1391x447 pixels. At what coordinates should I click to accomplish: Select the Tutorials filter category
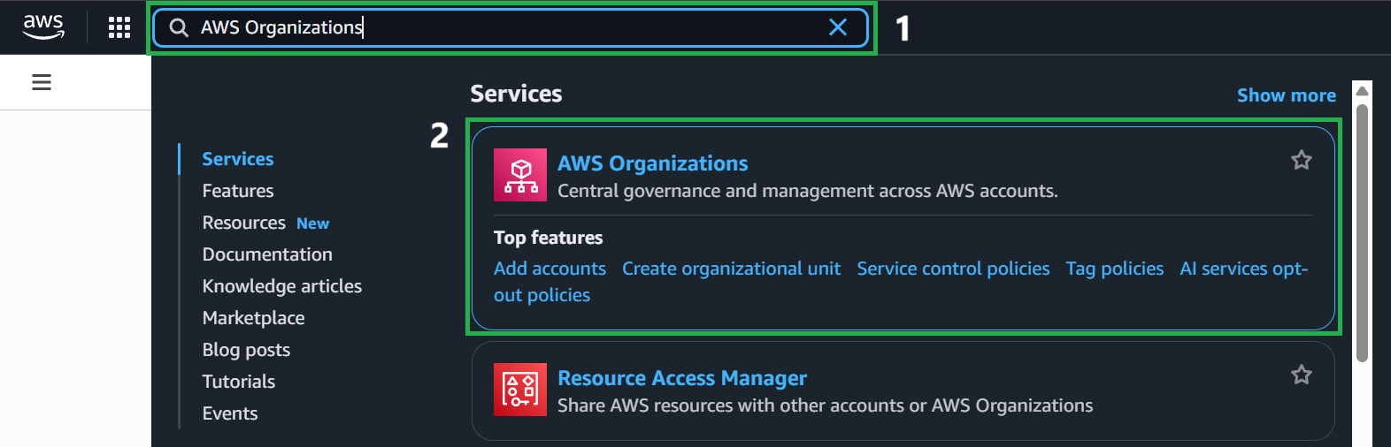click(x=239, y=382)
